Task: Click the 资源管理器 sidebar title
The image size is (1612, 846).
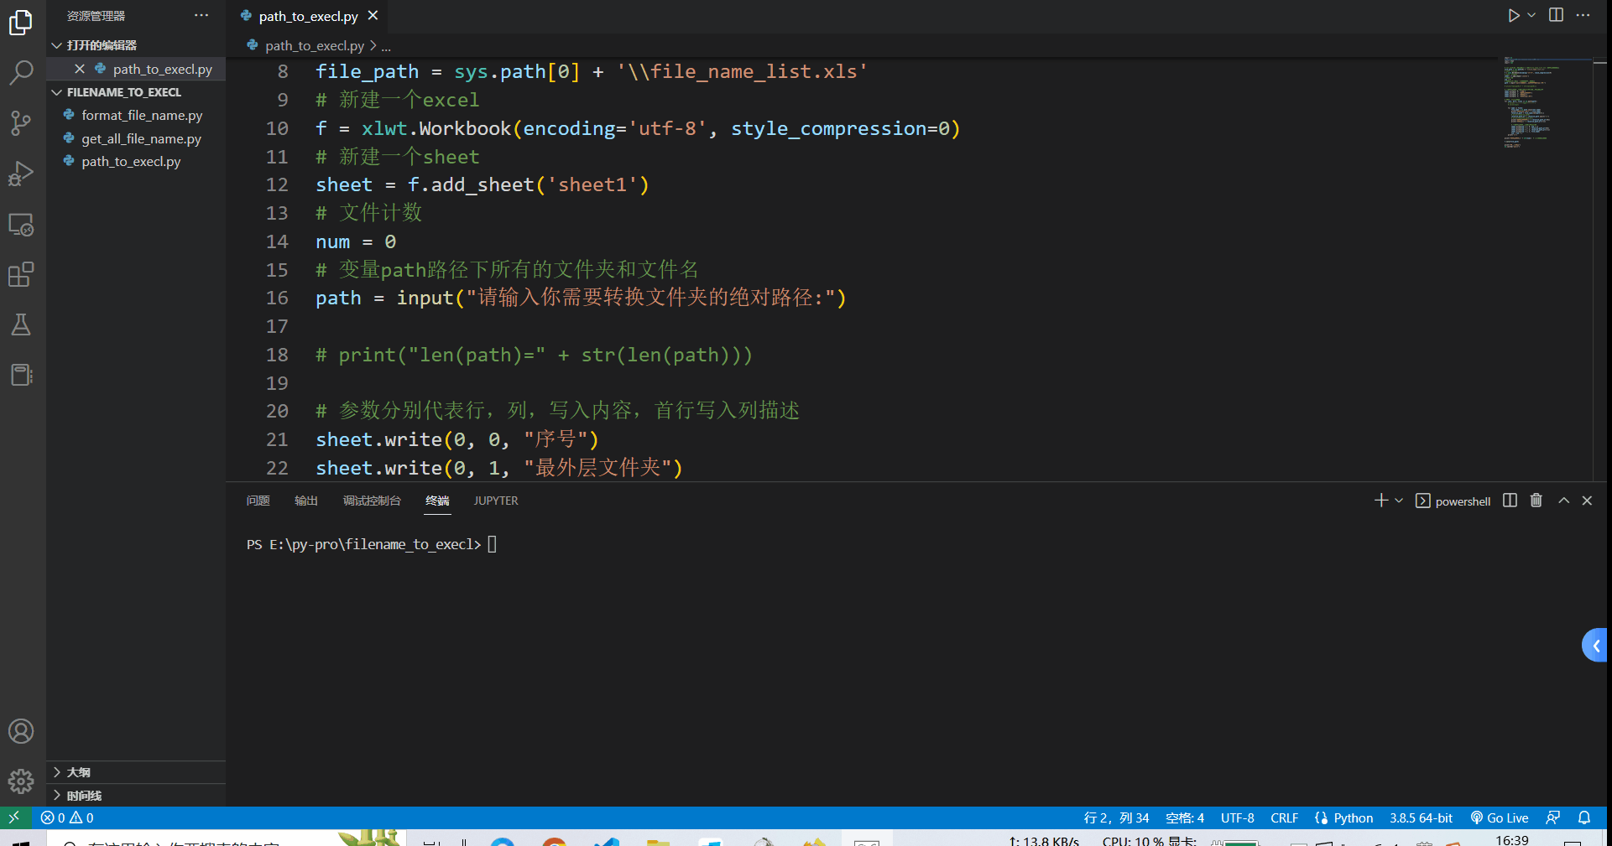Action: (96, 16)
